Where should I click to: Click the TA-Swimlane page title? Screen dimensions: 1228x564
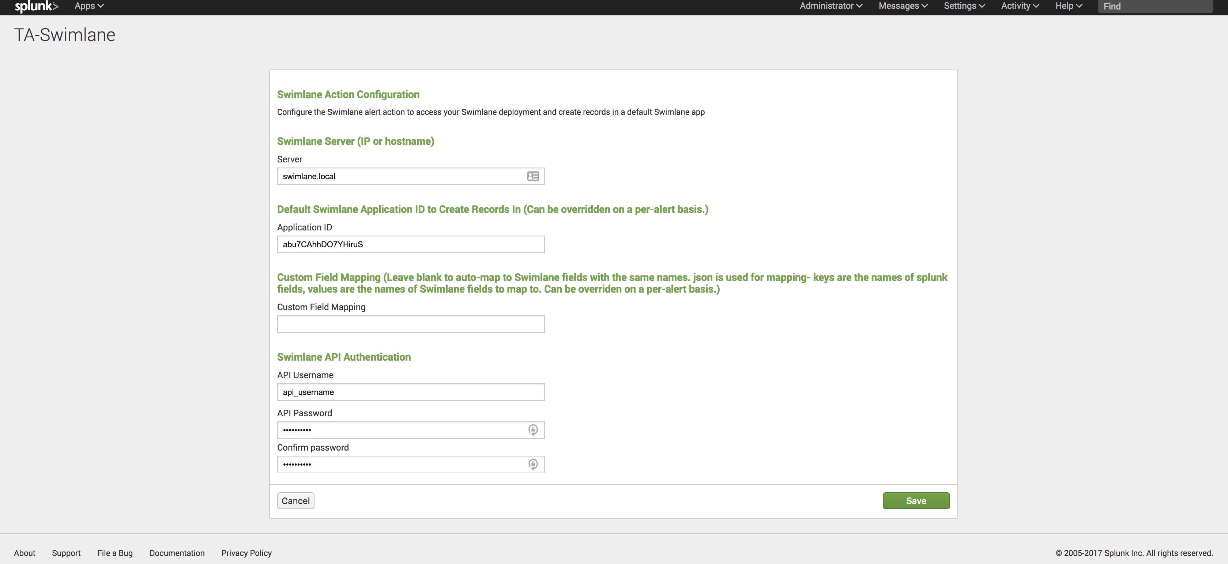tap(65, 35)
